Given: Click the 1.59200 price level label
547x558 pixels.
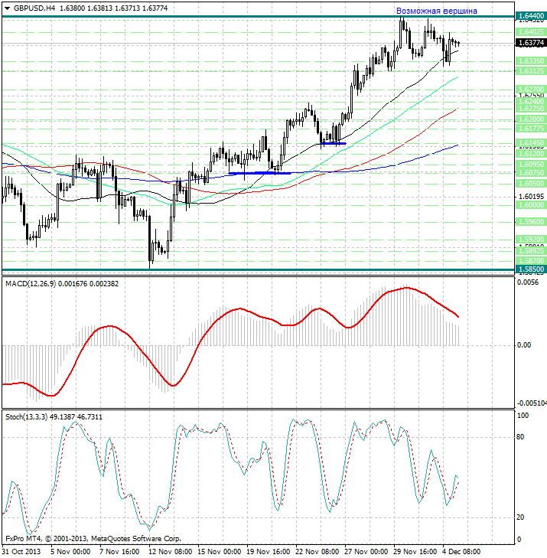Looking at the screenshot, I should point(531,239).
